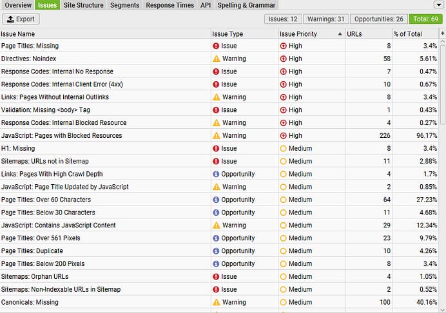Click High priority icon for Directives: Noindex
This screenshot has height=313, width=446.
tap(283, 59)
